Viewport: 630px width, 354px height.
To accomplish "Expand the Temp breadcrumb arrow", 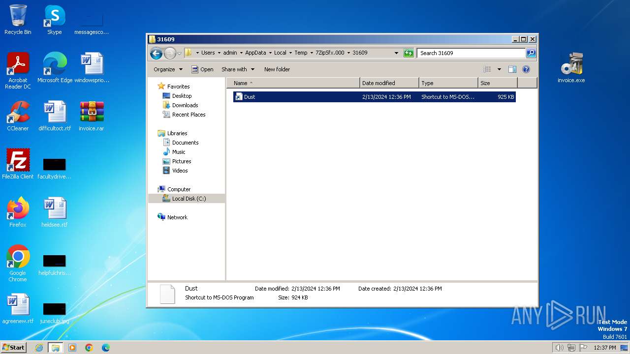I will [x=312, y=53].
